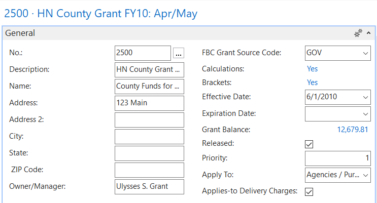Click the Address field containing 123 Main

pyautogui.click(x=149, y=103)
